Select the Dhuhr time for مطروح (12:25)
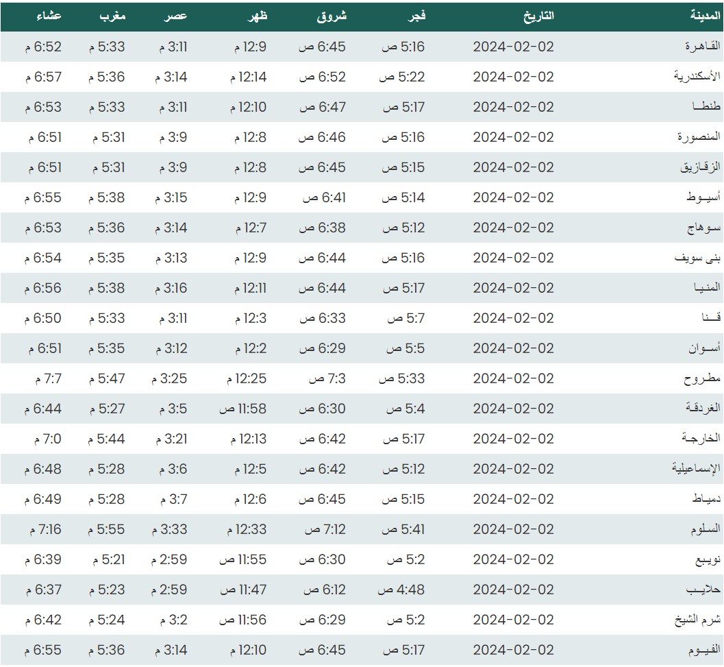 pyautogui.click(x=243, y=378)
